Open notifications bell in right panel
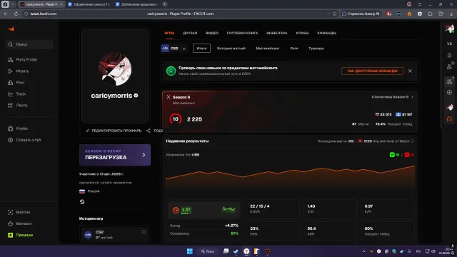457x257 pixels. point(449,55)
